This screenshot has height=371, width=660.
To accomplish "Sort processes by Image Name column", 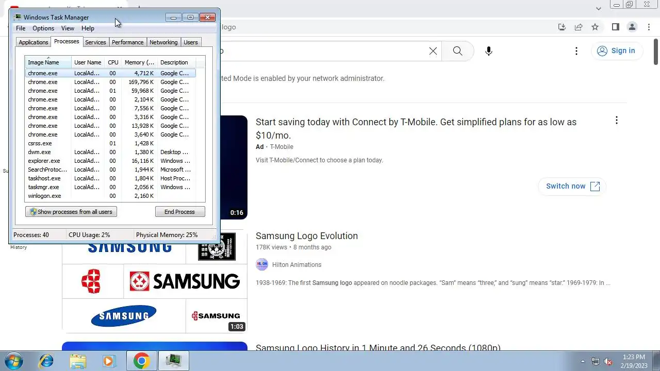I will click(48, 62).
